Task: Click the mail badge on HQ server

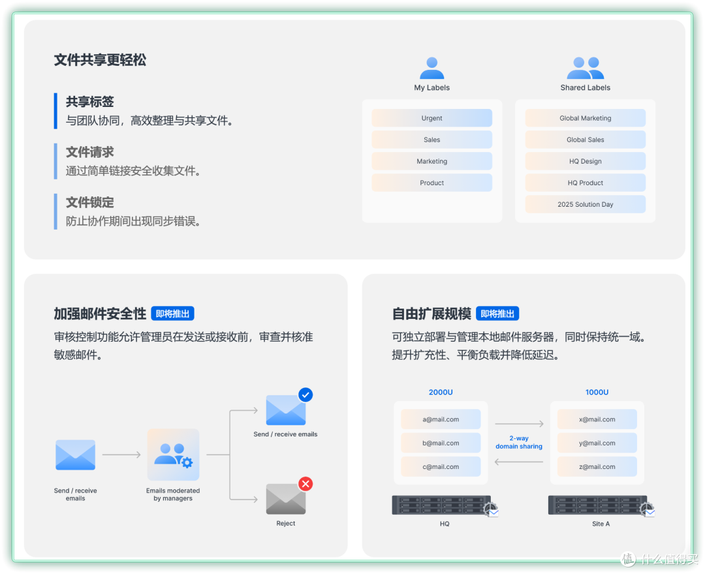Action: [x=492, y=510]
